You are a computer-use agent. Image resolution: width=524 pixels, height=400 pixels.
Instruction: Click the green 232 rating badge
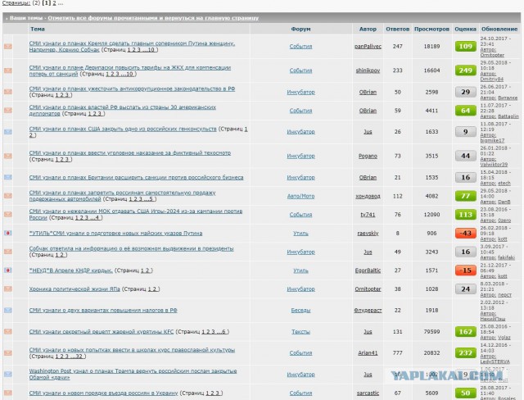coord(466,352)
